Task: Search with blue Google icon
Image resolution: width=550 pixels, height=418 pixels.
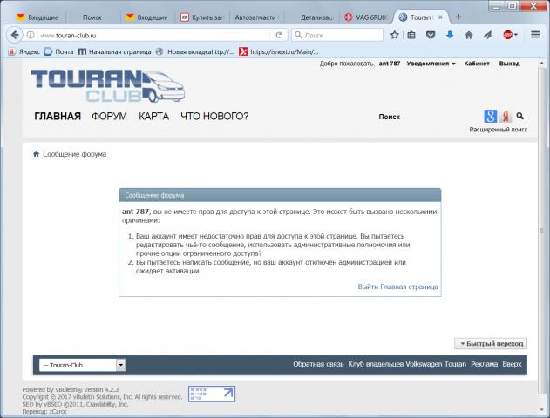Action: 491,117
